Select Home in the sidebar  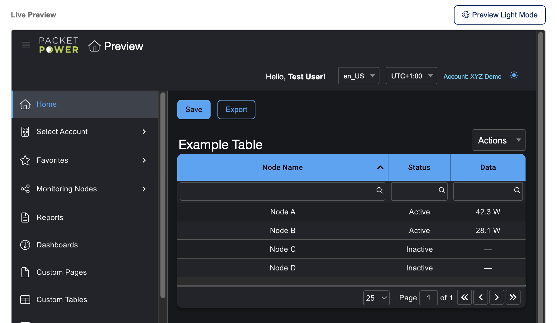pos(85,104)
